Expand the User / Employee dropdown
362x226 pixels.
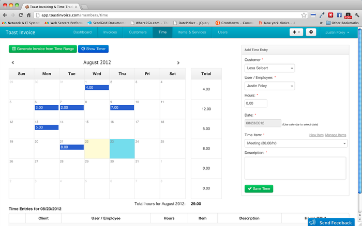point(269,86)
